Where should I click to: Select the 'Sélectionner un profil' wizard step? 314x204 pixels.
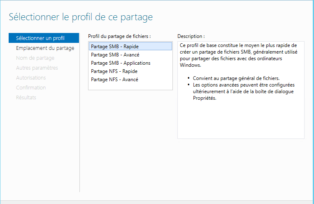44,38
